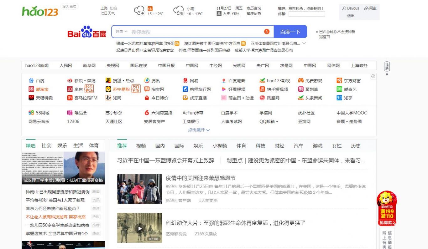Open headline 不让老人被高科技抛弃 国家出招

[56, 217]
